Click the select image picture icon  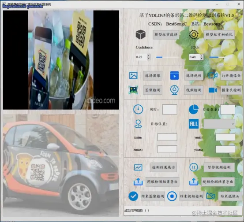pyautogui.click(x=133, y=75)
